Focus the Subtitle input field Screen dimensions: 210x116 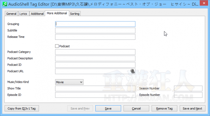[95, 30]
